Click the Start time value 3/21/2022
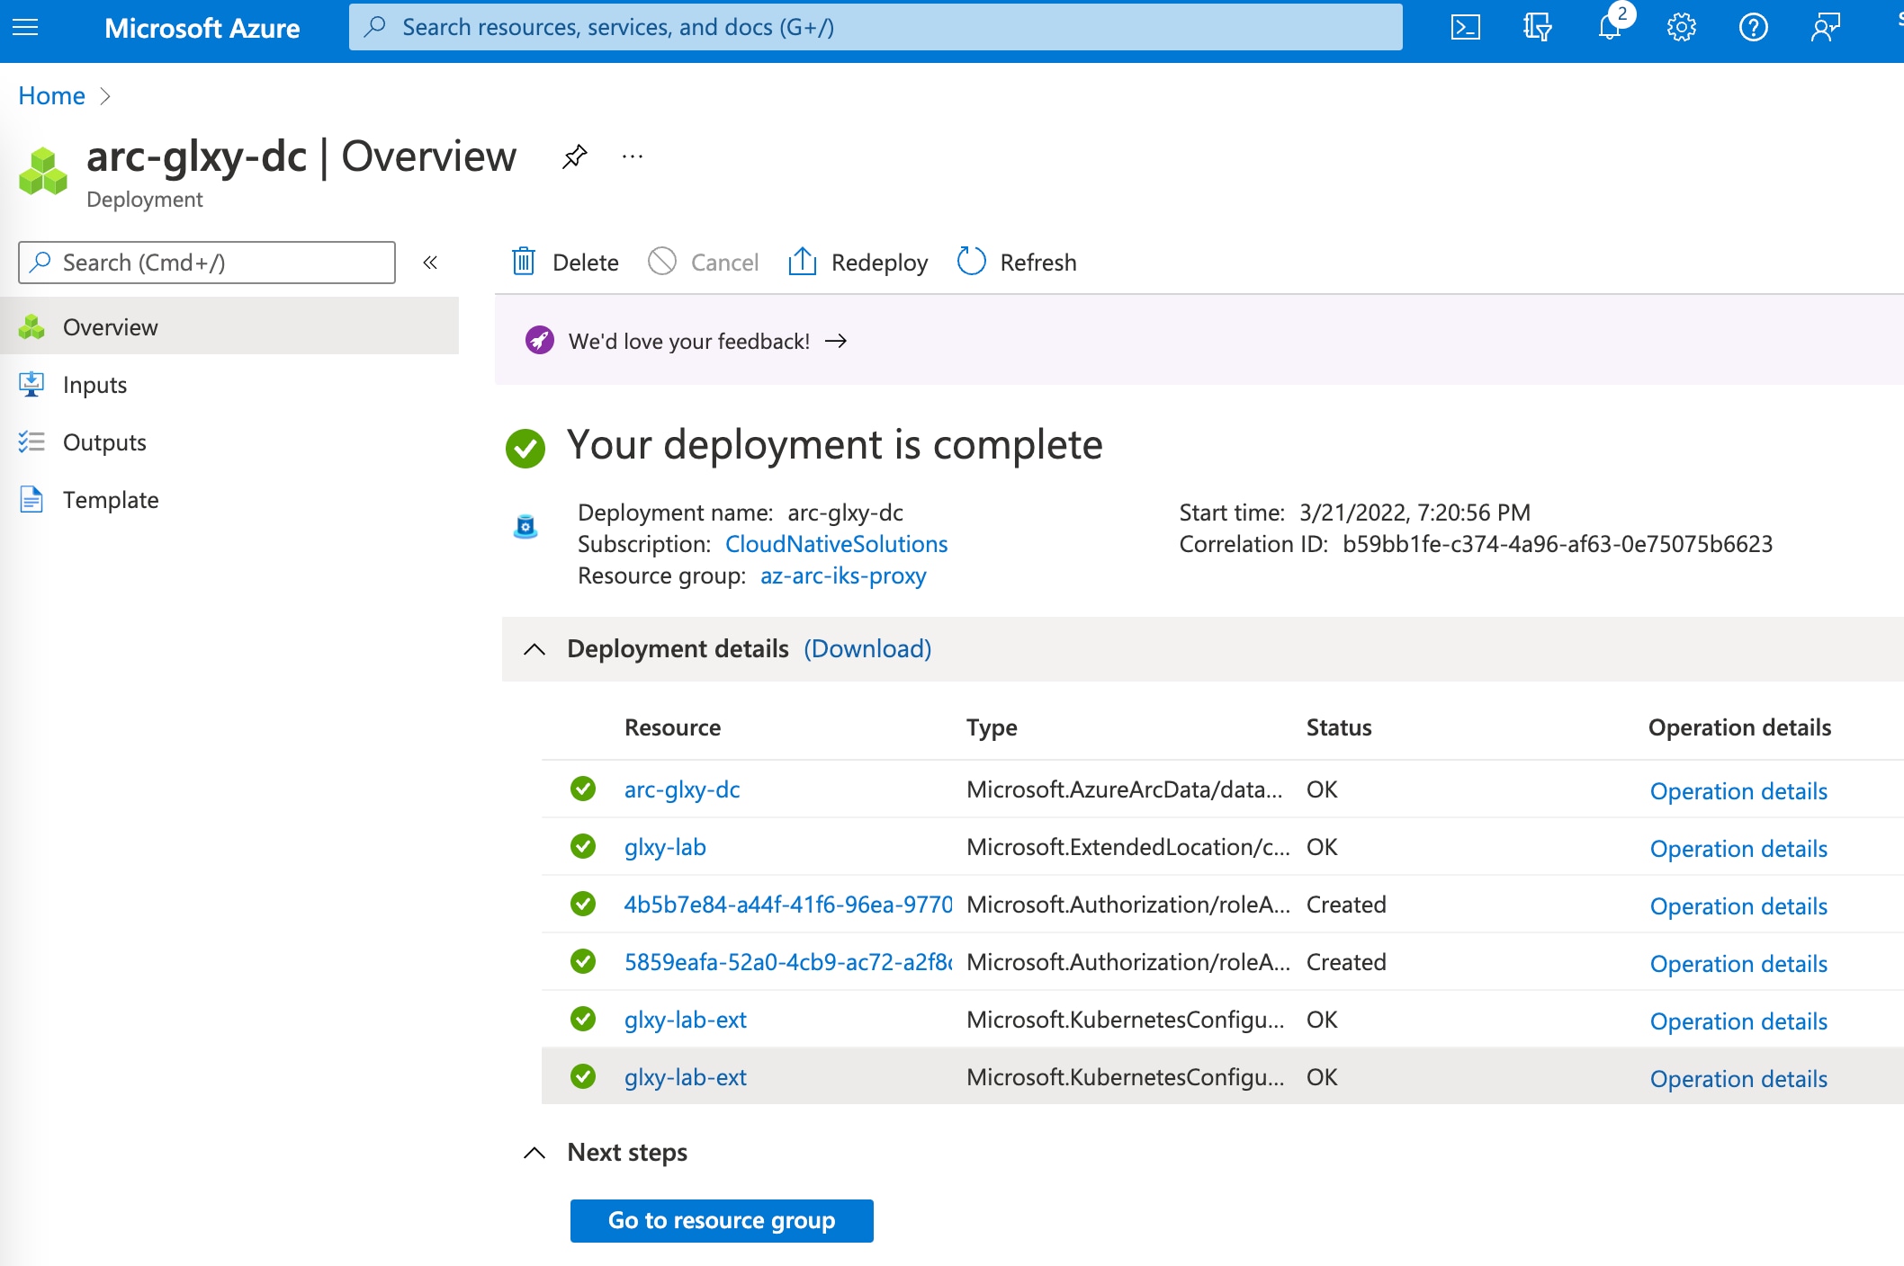 pos(1415,513)
